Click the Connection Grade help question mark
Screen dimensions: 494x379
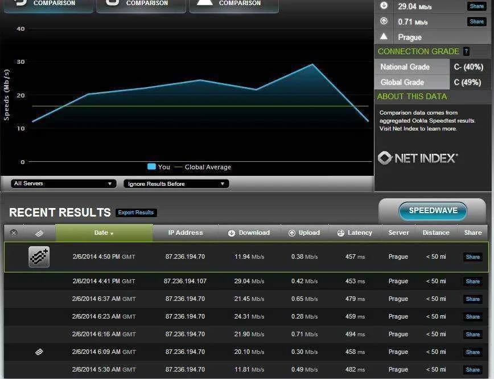coord(466,51)
